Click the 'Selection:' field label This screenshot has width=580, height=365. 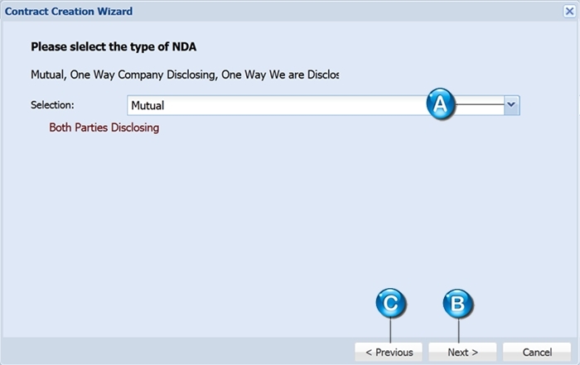pyautogui.click(x=52, y=105)
